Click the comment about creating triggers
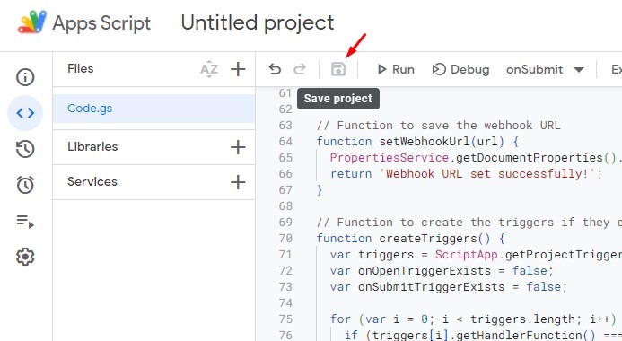Viewport: 622px width, 341px height. click(x=469, y=223)
